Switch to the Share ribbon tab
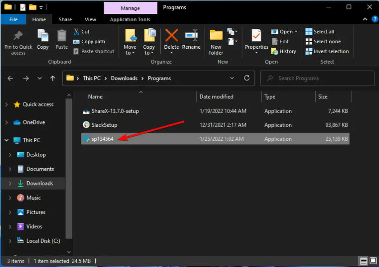This screenshot has width=379, height=267. (x=65, y=19)
